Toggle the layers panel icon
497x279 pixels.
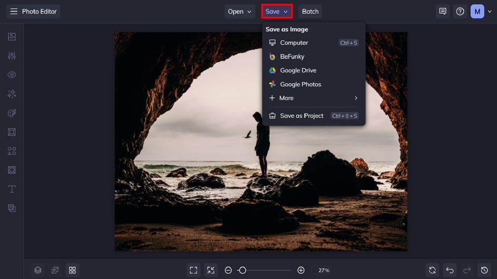coord(38,270)
